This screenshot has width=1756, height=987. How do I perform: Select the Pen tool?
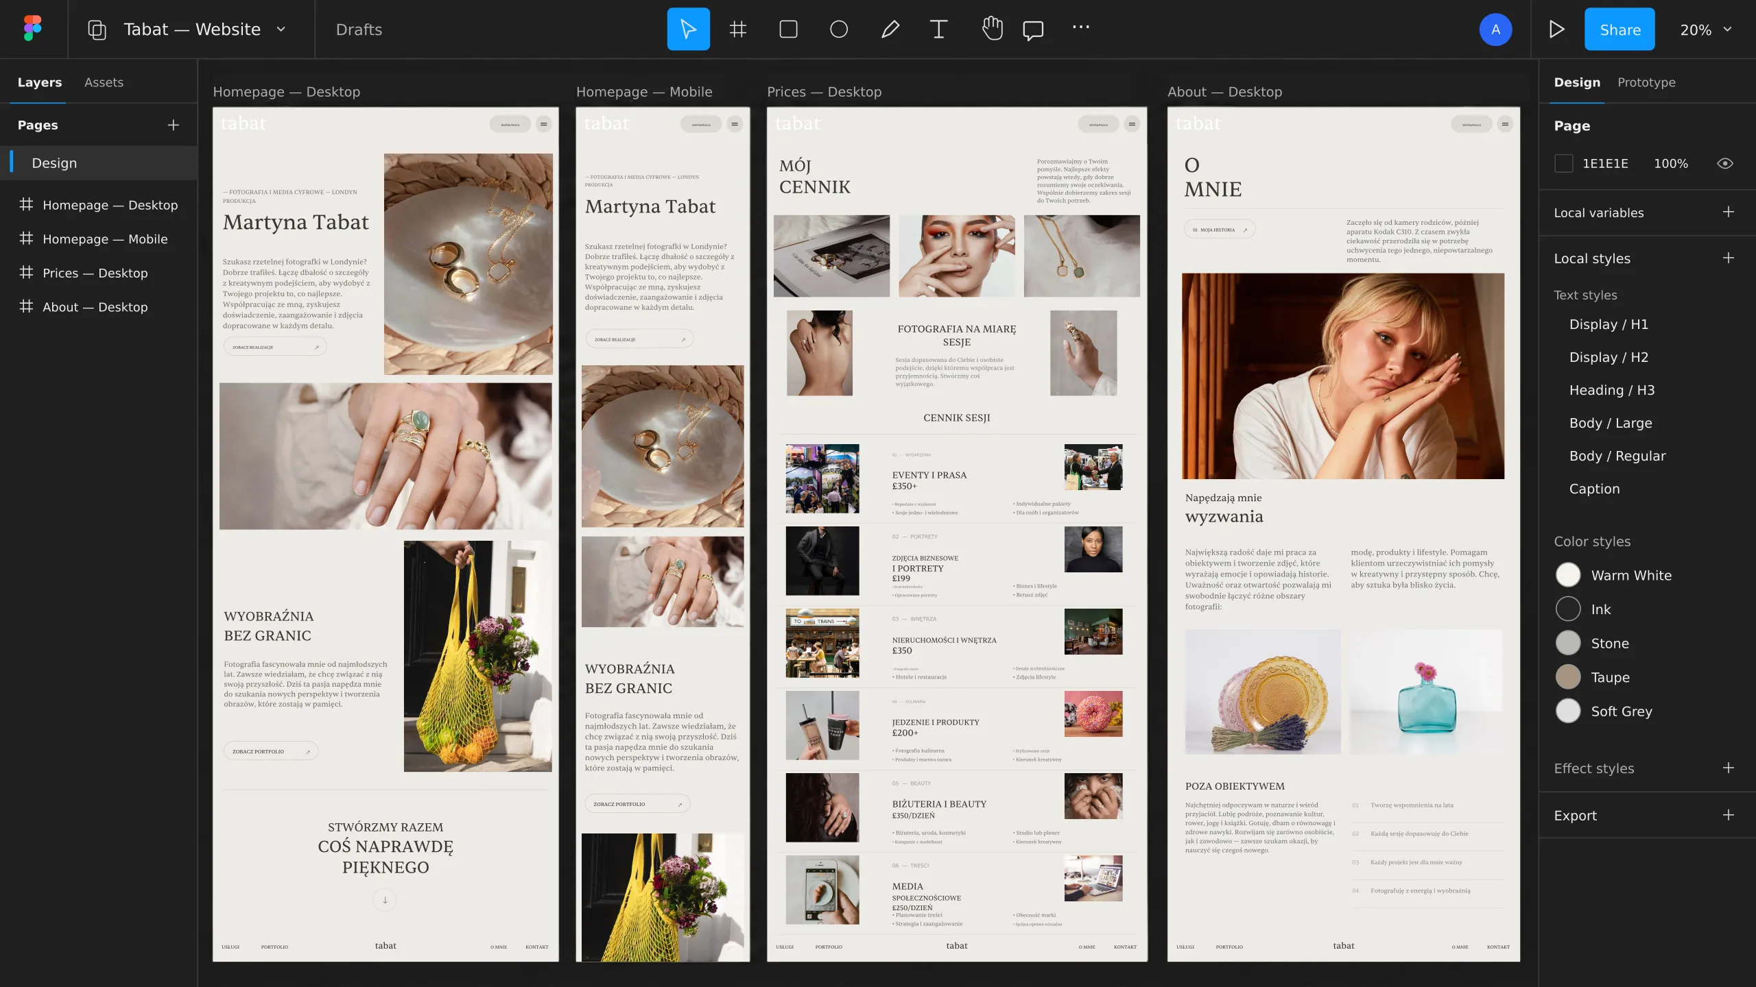[x=890, y=29]
